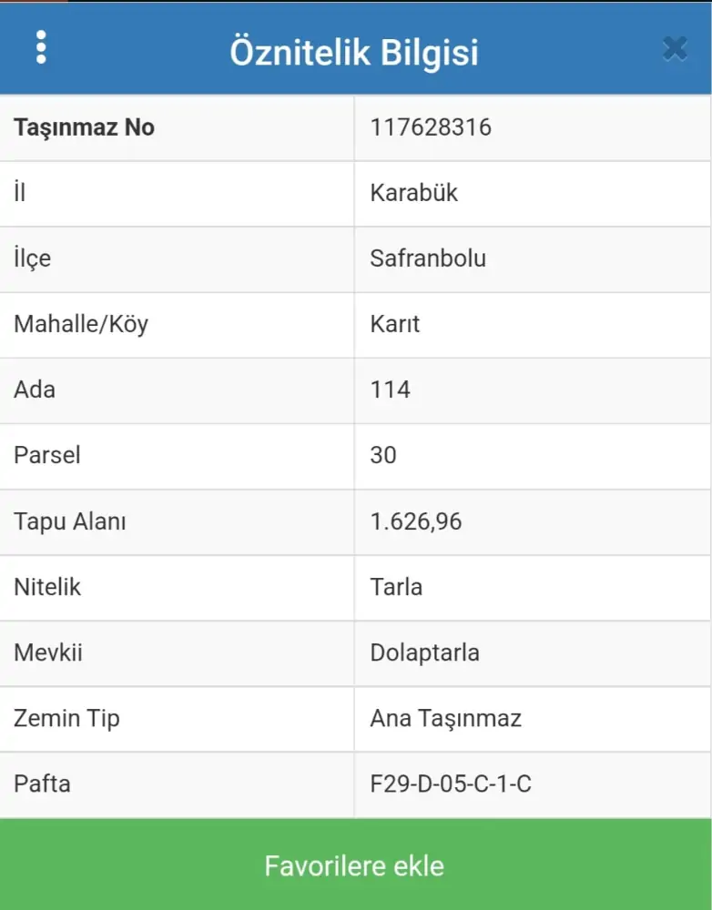Select the Taşınmaz No value 117628316
This screenshot has height=910, width=712.
[431, 127]
